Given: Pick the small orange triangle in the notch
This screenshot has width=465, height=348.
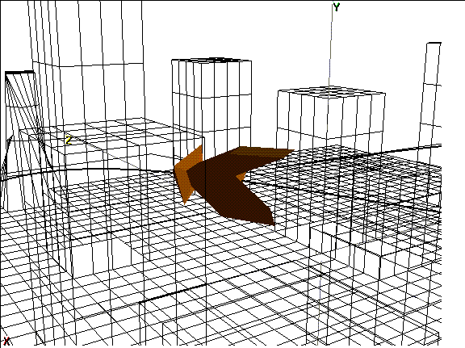Looking at the screenshot, I should pyautogui.click(x=241, y=177).
